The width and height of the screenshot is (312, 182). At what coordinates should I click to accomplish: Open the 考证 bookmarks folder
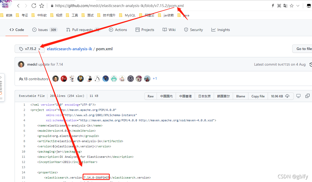pos(22,15)
